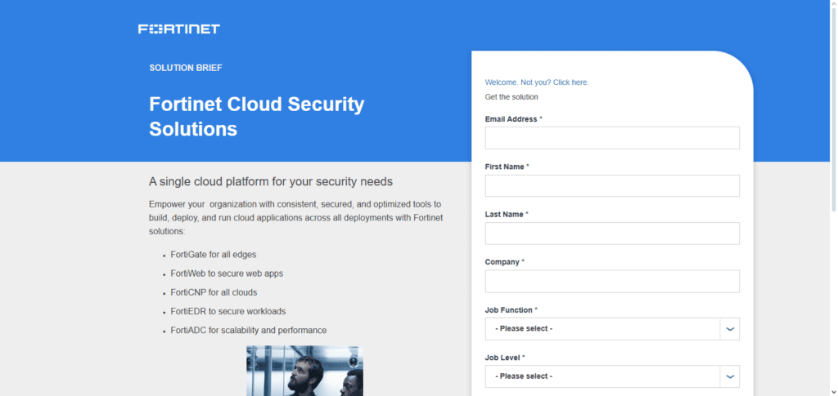The image size is (838, 396).
Task: Click the 'Welcome. Not you? Click here.' link
Action: click(x=537, y=82)
